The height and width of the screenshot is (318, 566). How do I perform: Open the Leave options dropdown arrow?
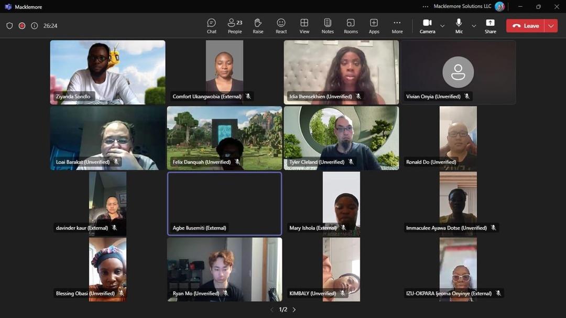[x=551, y=26]
